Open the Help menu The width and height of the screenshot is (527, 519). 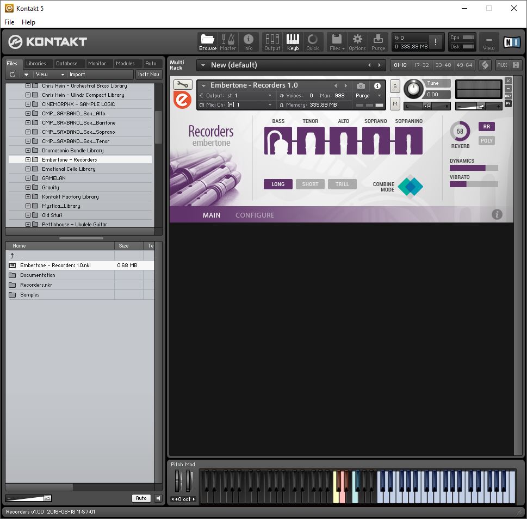pyautogui.click(x=28, y=22)
